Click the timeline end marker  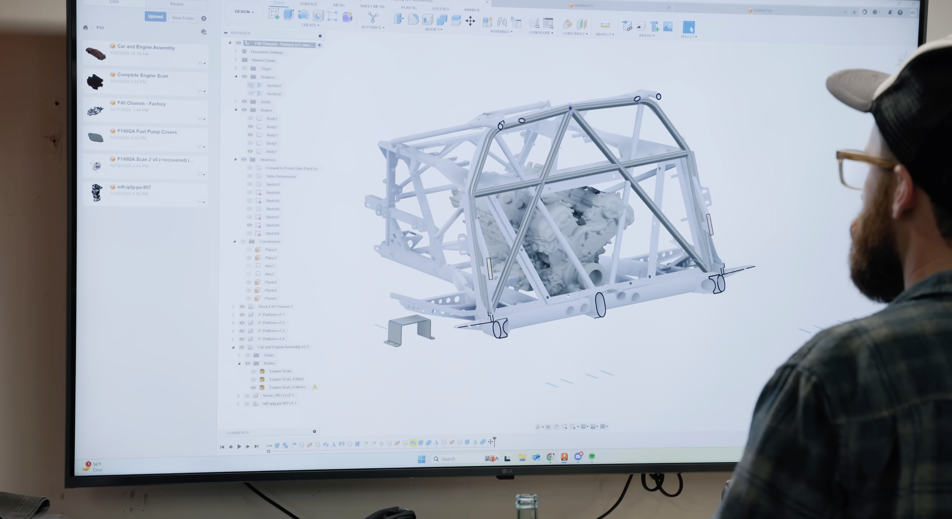coord(494,441)
